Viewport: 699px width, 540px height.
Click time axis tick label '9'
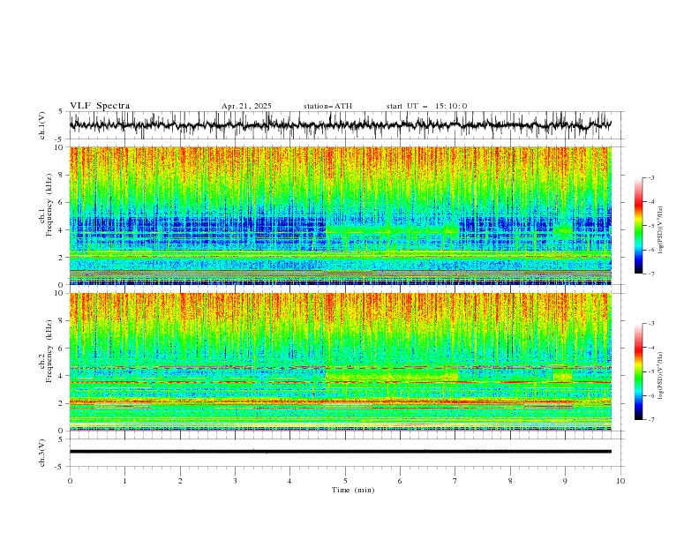(565, 481)
